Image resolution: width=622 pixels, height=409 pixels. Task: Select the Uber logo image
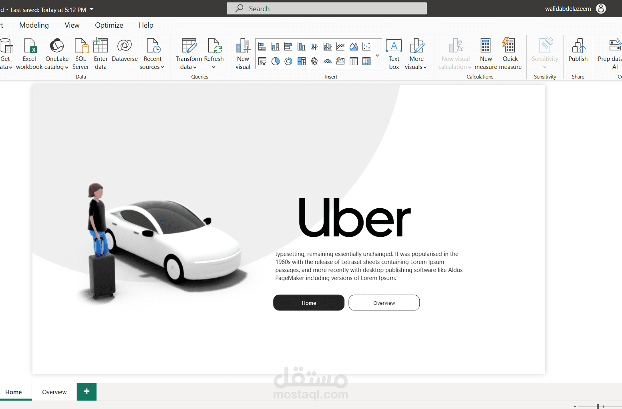[355, 218]
